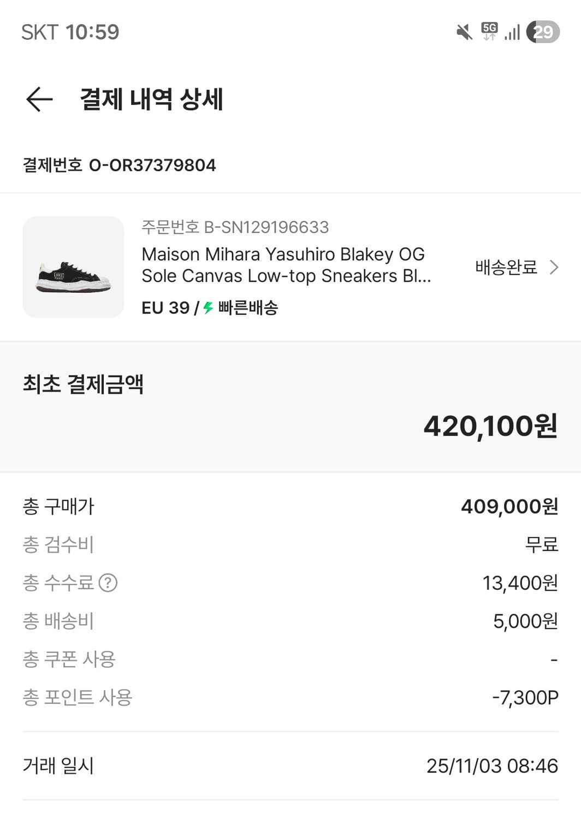Tap the 총 수수료 fee label
The image size is (581, 819).
tap(58, 583)
